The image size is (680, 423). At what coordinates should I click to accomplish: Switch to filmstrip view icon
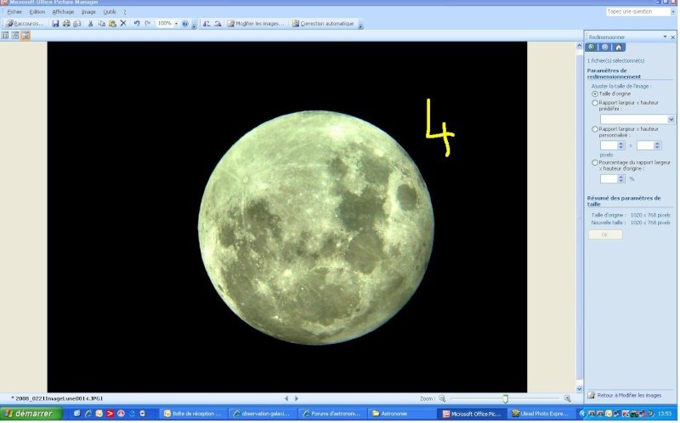coord(15,36)
